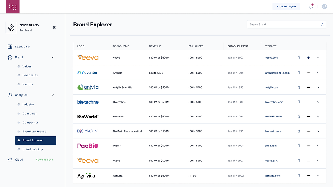Copy the Bio-techne row
The image size is (333, 187).
click(x=299, y=102)
